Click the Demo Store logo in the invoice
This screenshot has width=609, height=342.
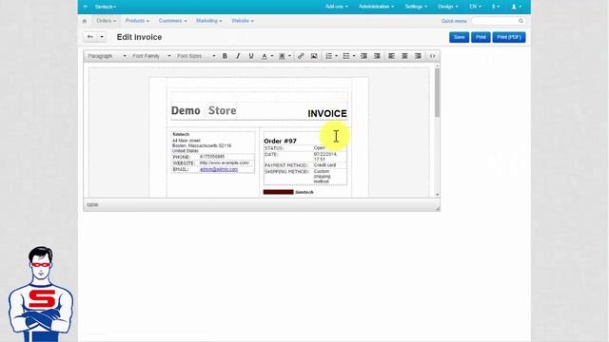pyautogui.click(x=204, y=110)
